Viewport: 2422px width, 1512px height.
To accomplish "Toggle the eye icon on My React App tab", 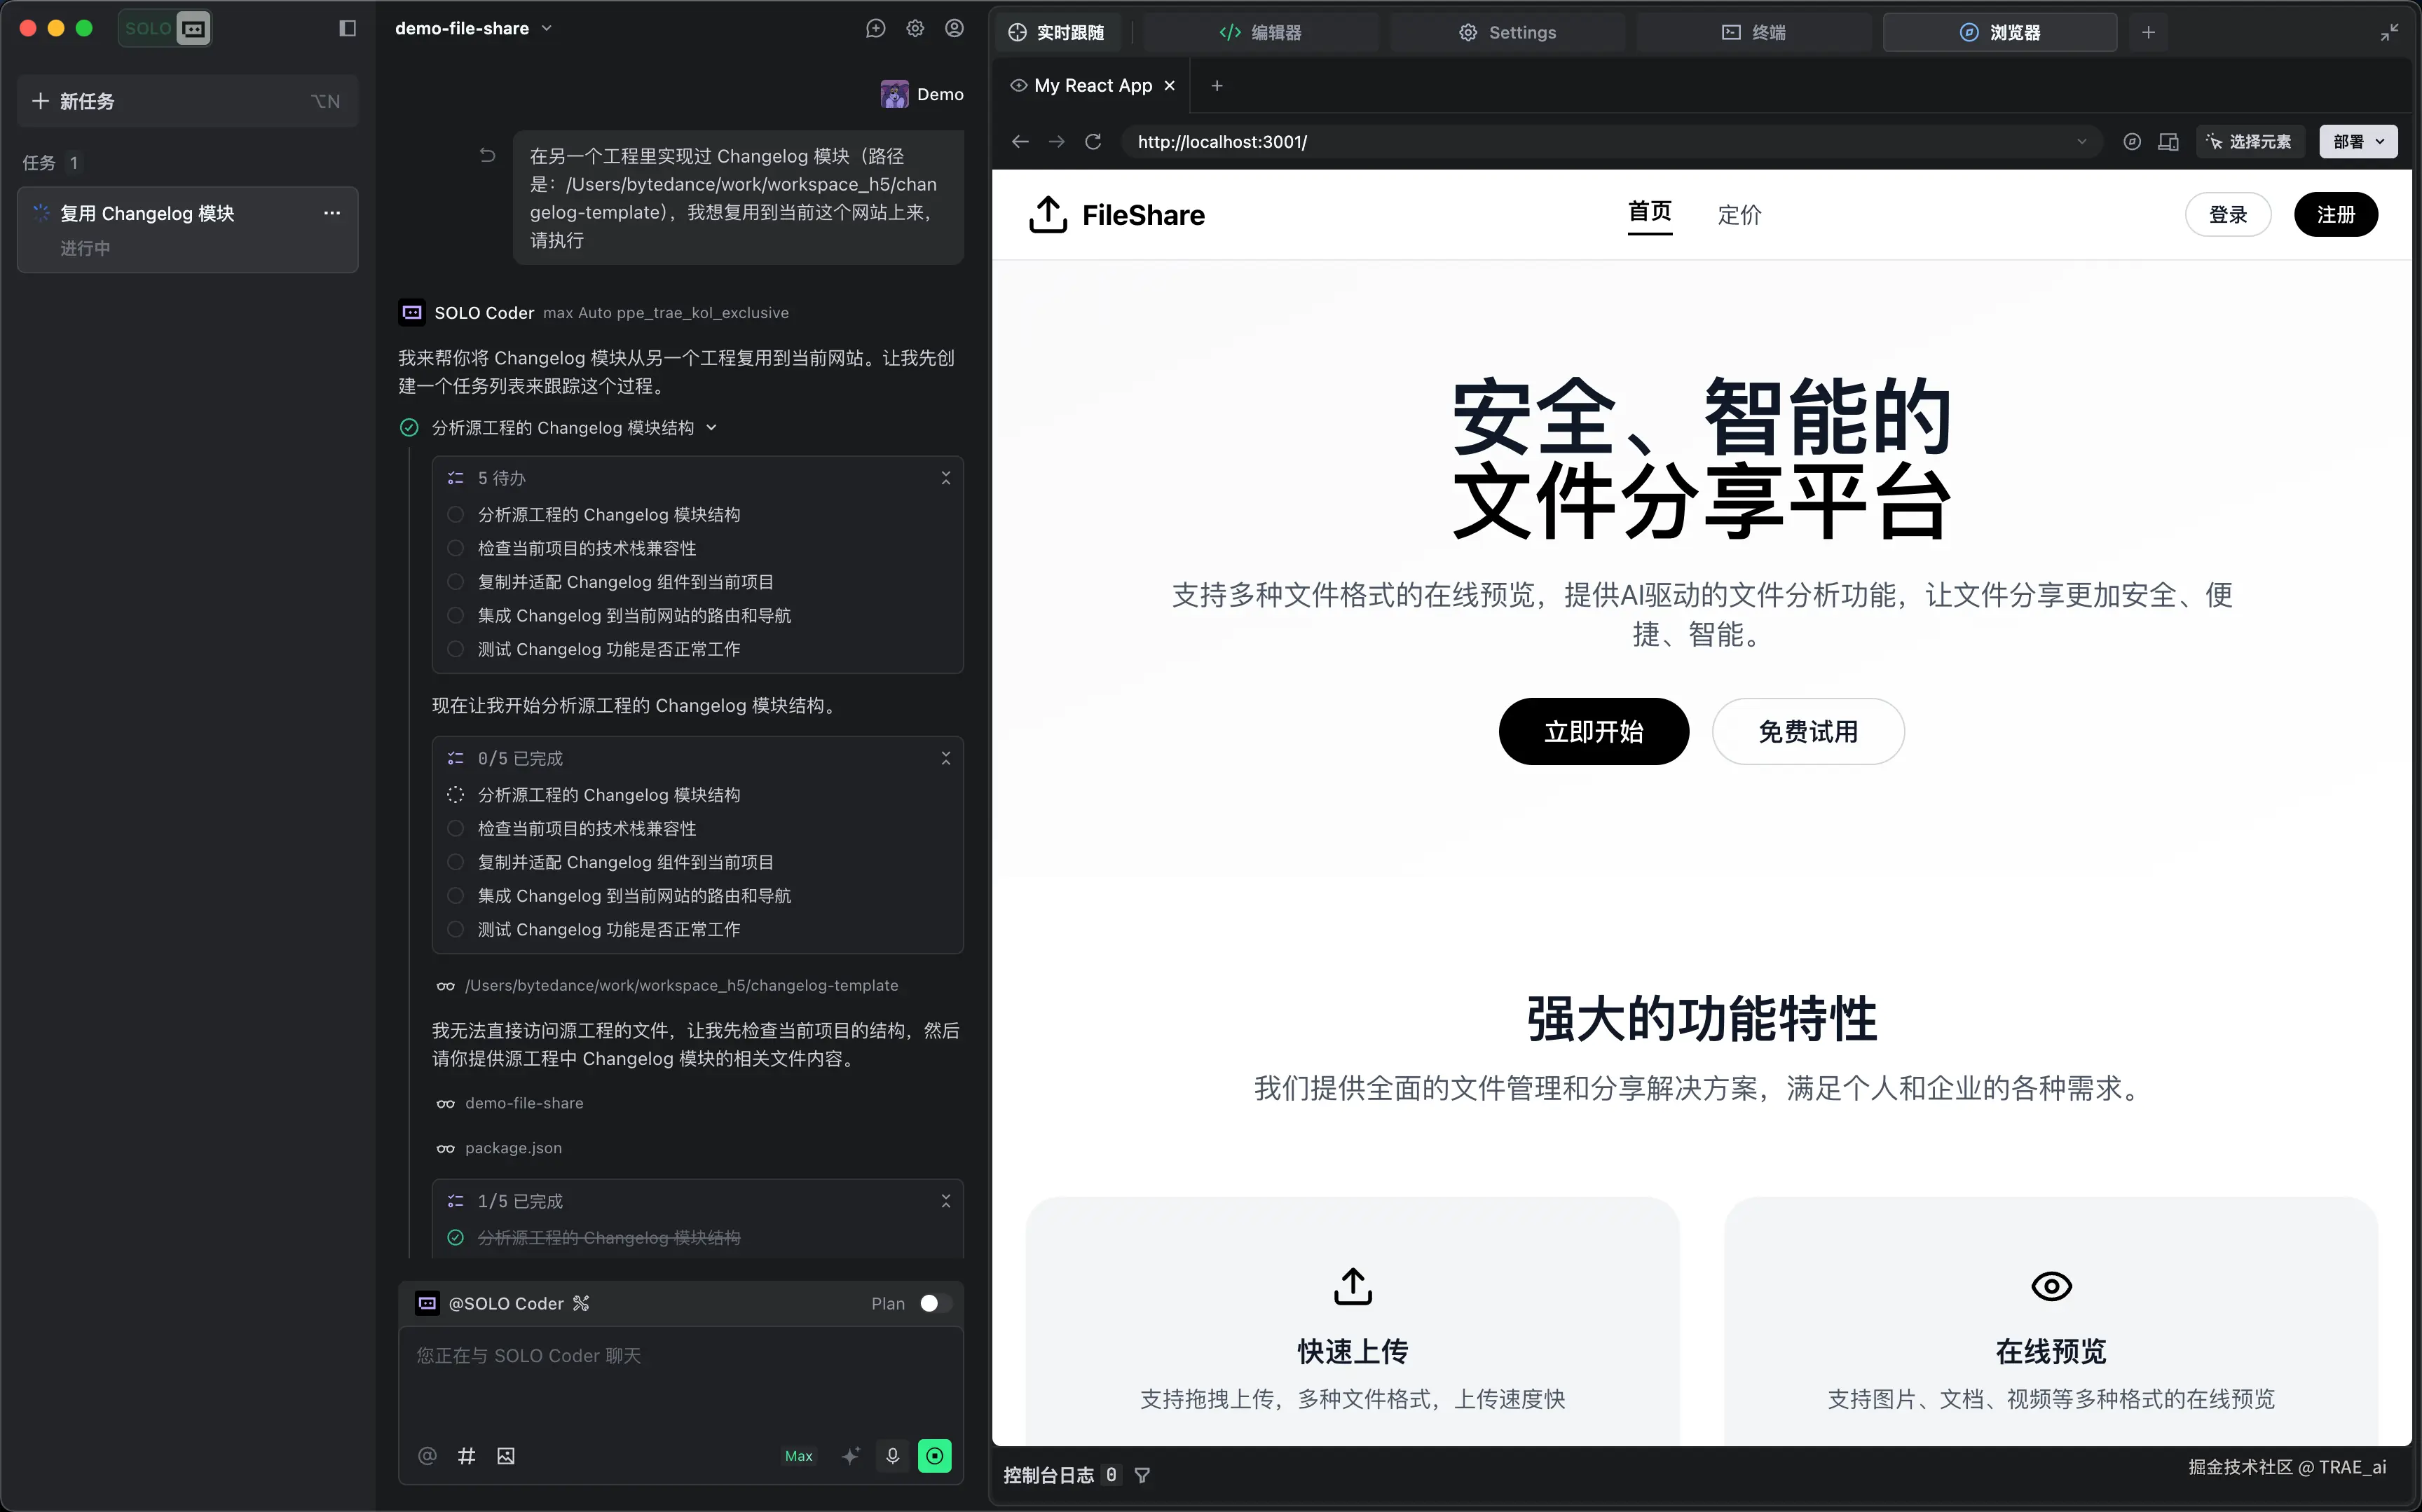I will tap(1018, 85).
